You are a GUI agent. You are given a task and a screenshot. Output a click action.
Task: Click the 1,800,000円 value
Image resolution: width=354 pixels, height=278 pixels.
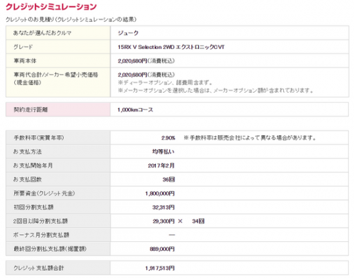pos(160,194)
